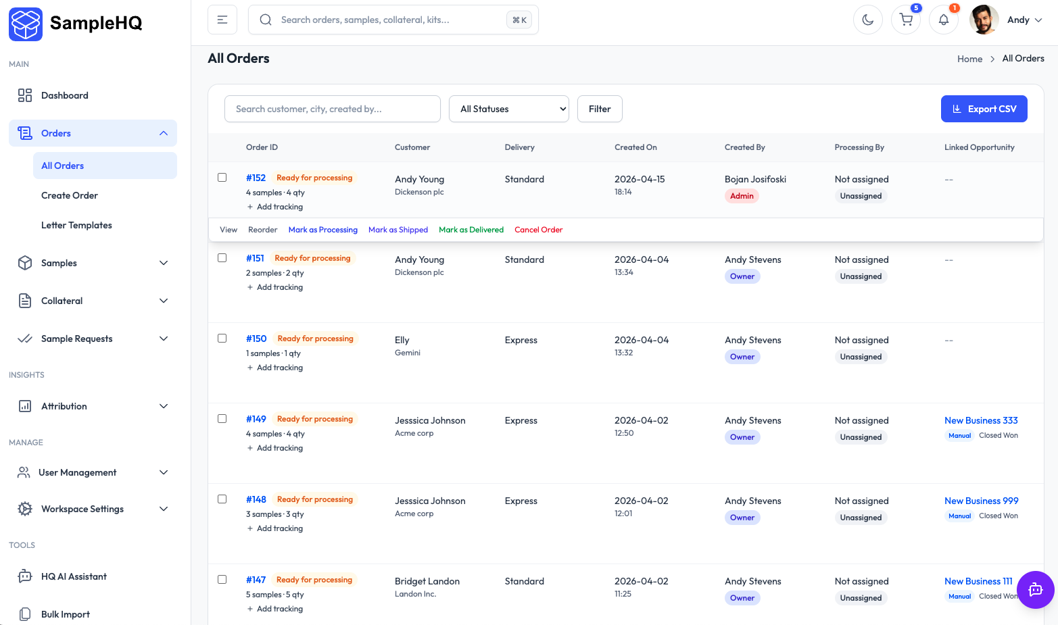Select All Orders in sidebar
The width and height of the screenshot is (1058, 625).
[x=105, y=166]
